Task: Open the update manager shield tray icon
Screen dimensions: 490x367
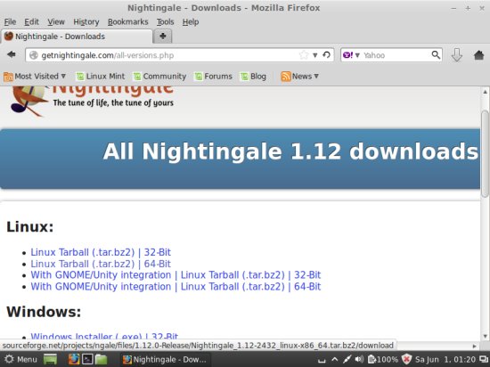Action: coord(407,359)
